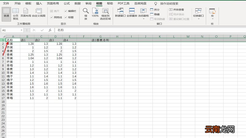Open the Formulas (公式) tab
Image resolution: width=246 pixels, height=138 pixels.
(67, 3)
